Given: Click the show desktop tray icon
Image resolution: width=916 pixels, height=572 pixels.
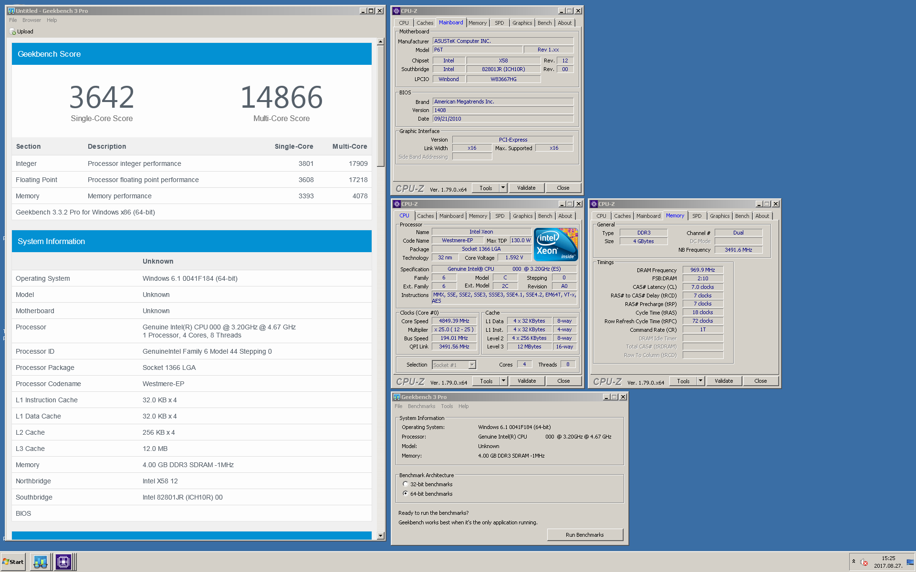Looking at the screenshot, I should (x=910, y=562).
